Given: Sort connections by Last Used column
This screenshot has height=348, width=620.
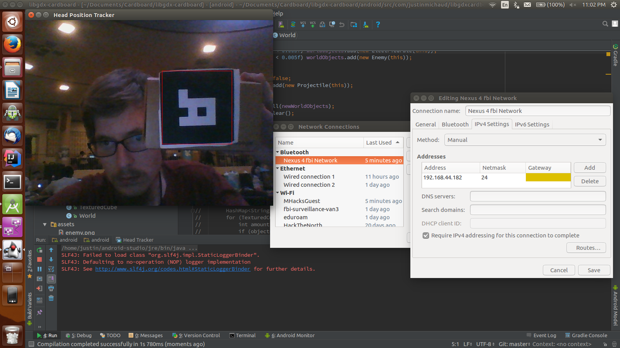Looking at the screenshot, I should pos(383,143).
